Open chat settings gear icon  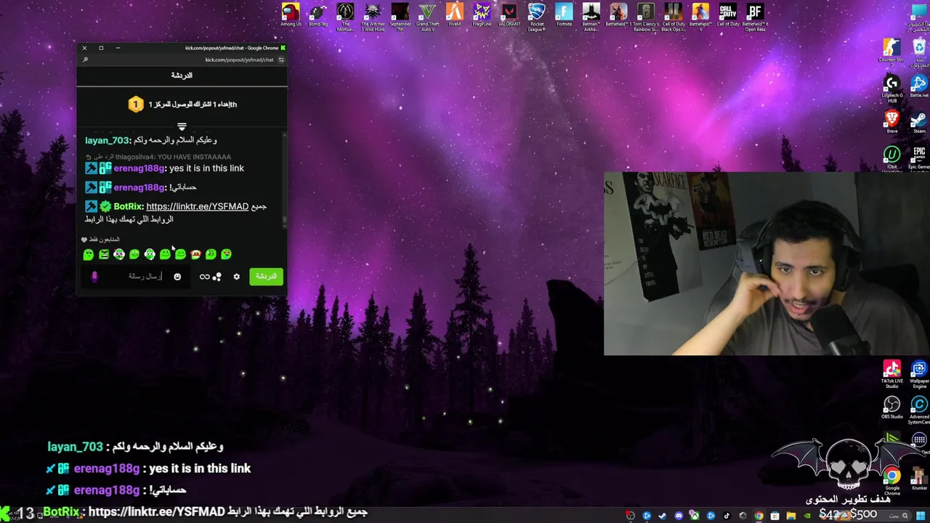pos(236,276)
